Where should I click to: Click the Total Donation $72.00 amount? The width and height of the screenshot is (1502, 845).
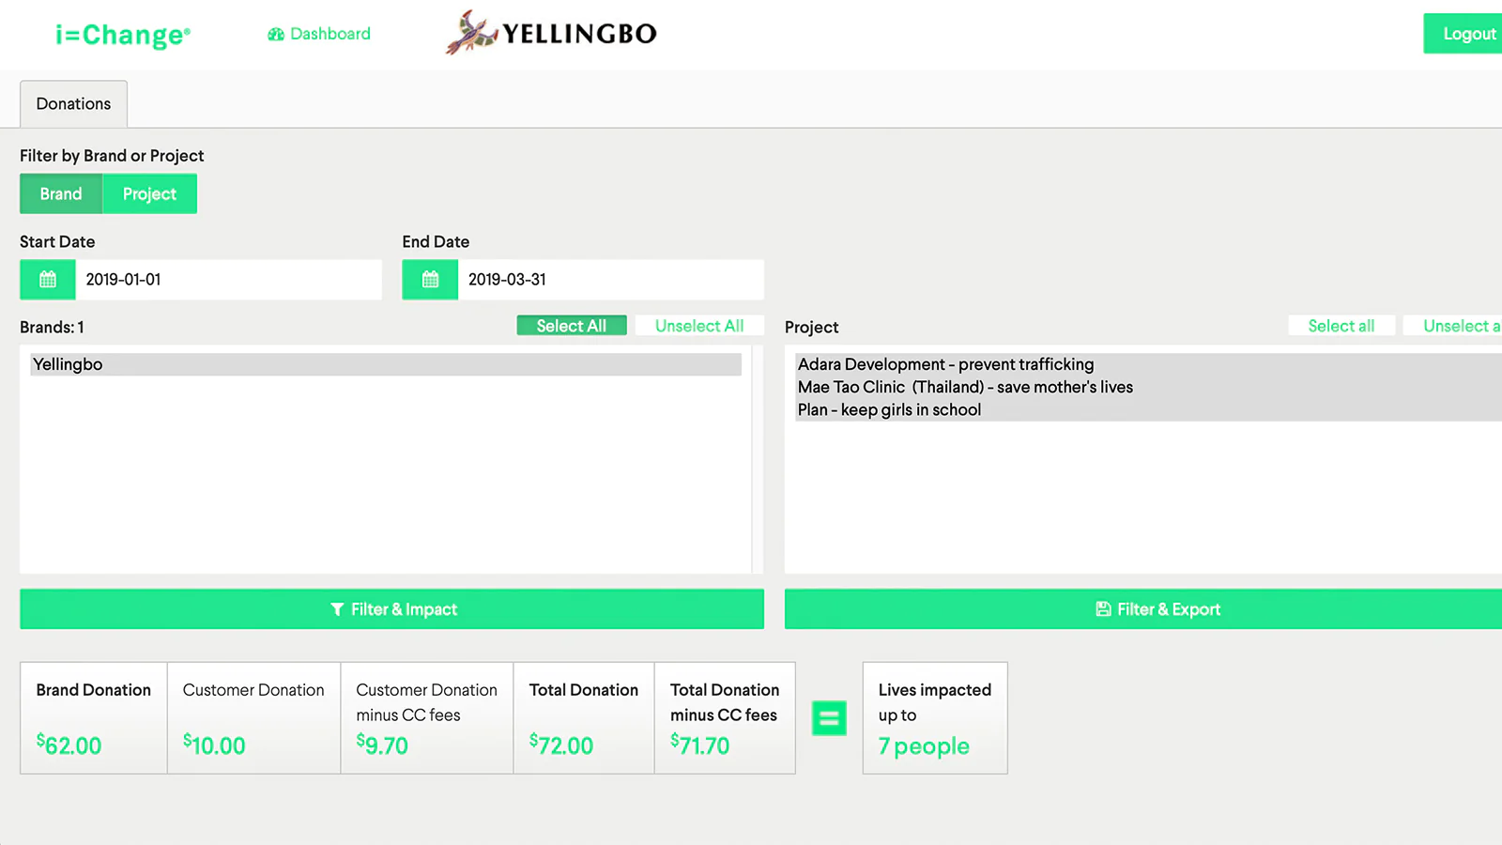coord(561,745)
